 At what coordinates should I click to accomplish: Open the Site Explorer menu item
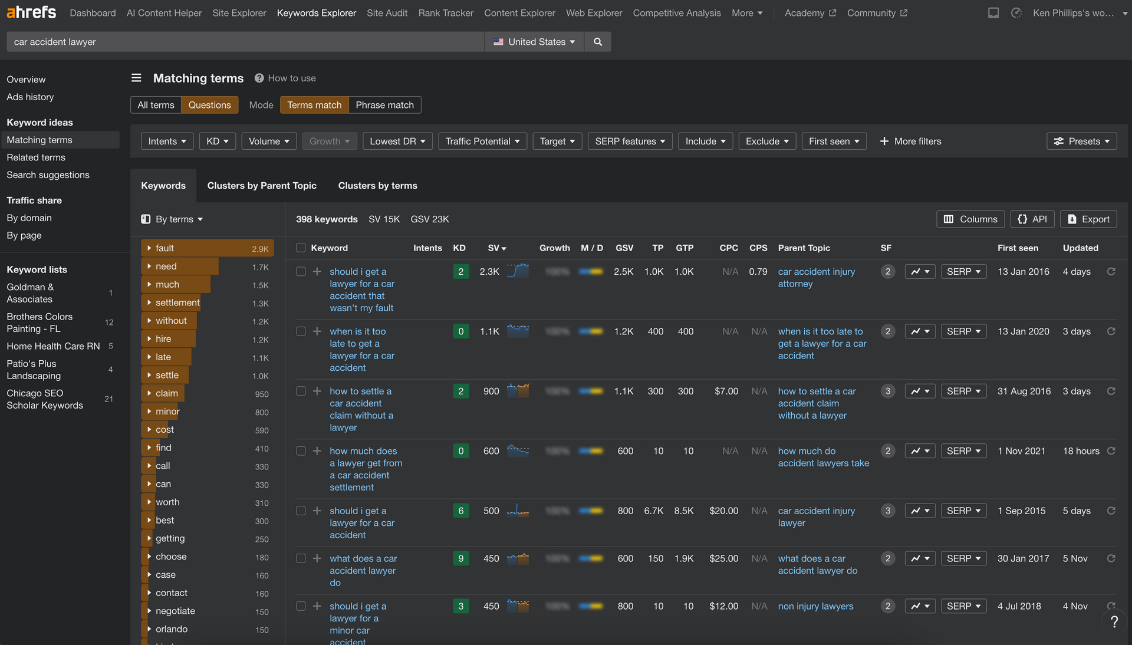(239, 13)
